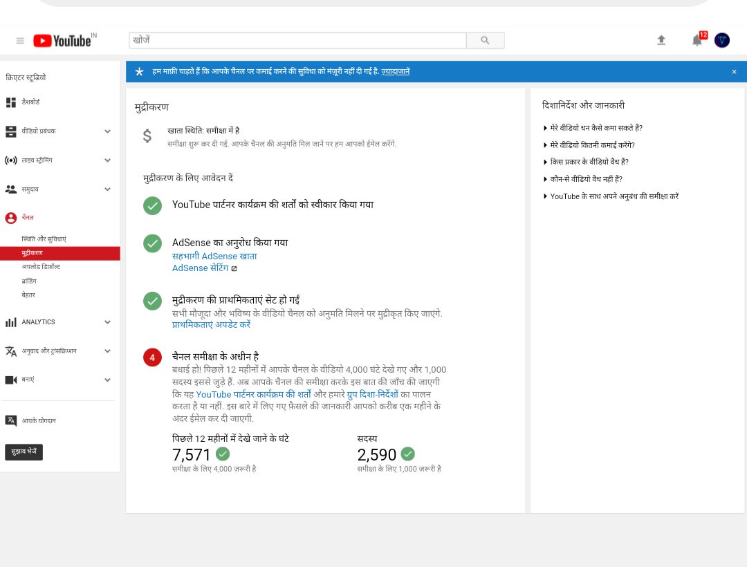Click प्राथमिकताएं अपडेट करें link
The image size is (747, 567).
211,325
